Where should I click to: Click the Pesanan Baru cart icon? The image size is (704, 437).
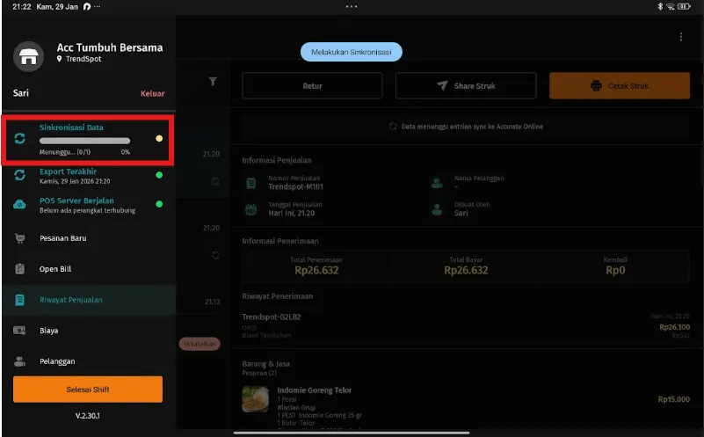tap(19, 238)
